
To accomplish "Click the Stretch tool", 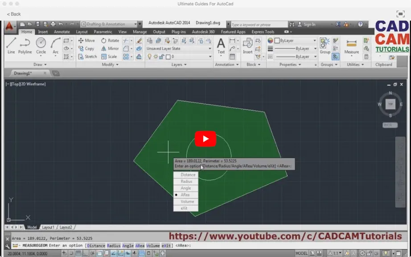I will [x=87, y=56].
